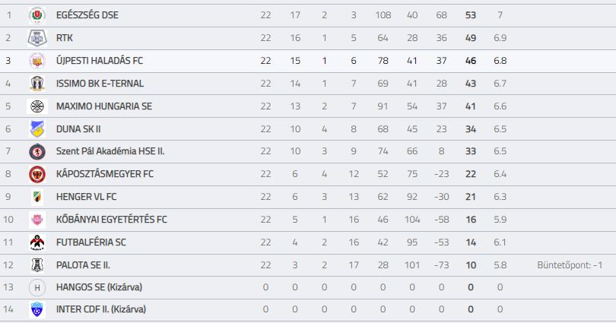
Task: Click the Henger VL FC logo
Action: (x=37, y=197)
